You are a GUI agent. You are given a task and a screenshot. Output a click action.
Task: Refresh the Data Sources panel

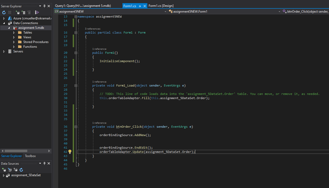(x=21, y=170)
